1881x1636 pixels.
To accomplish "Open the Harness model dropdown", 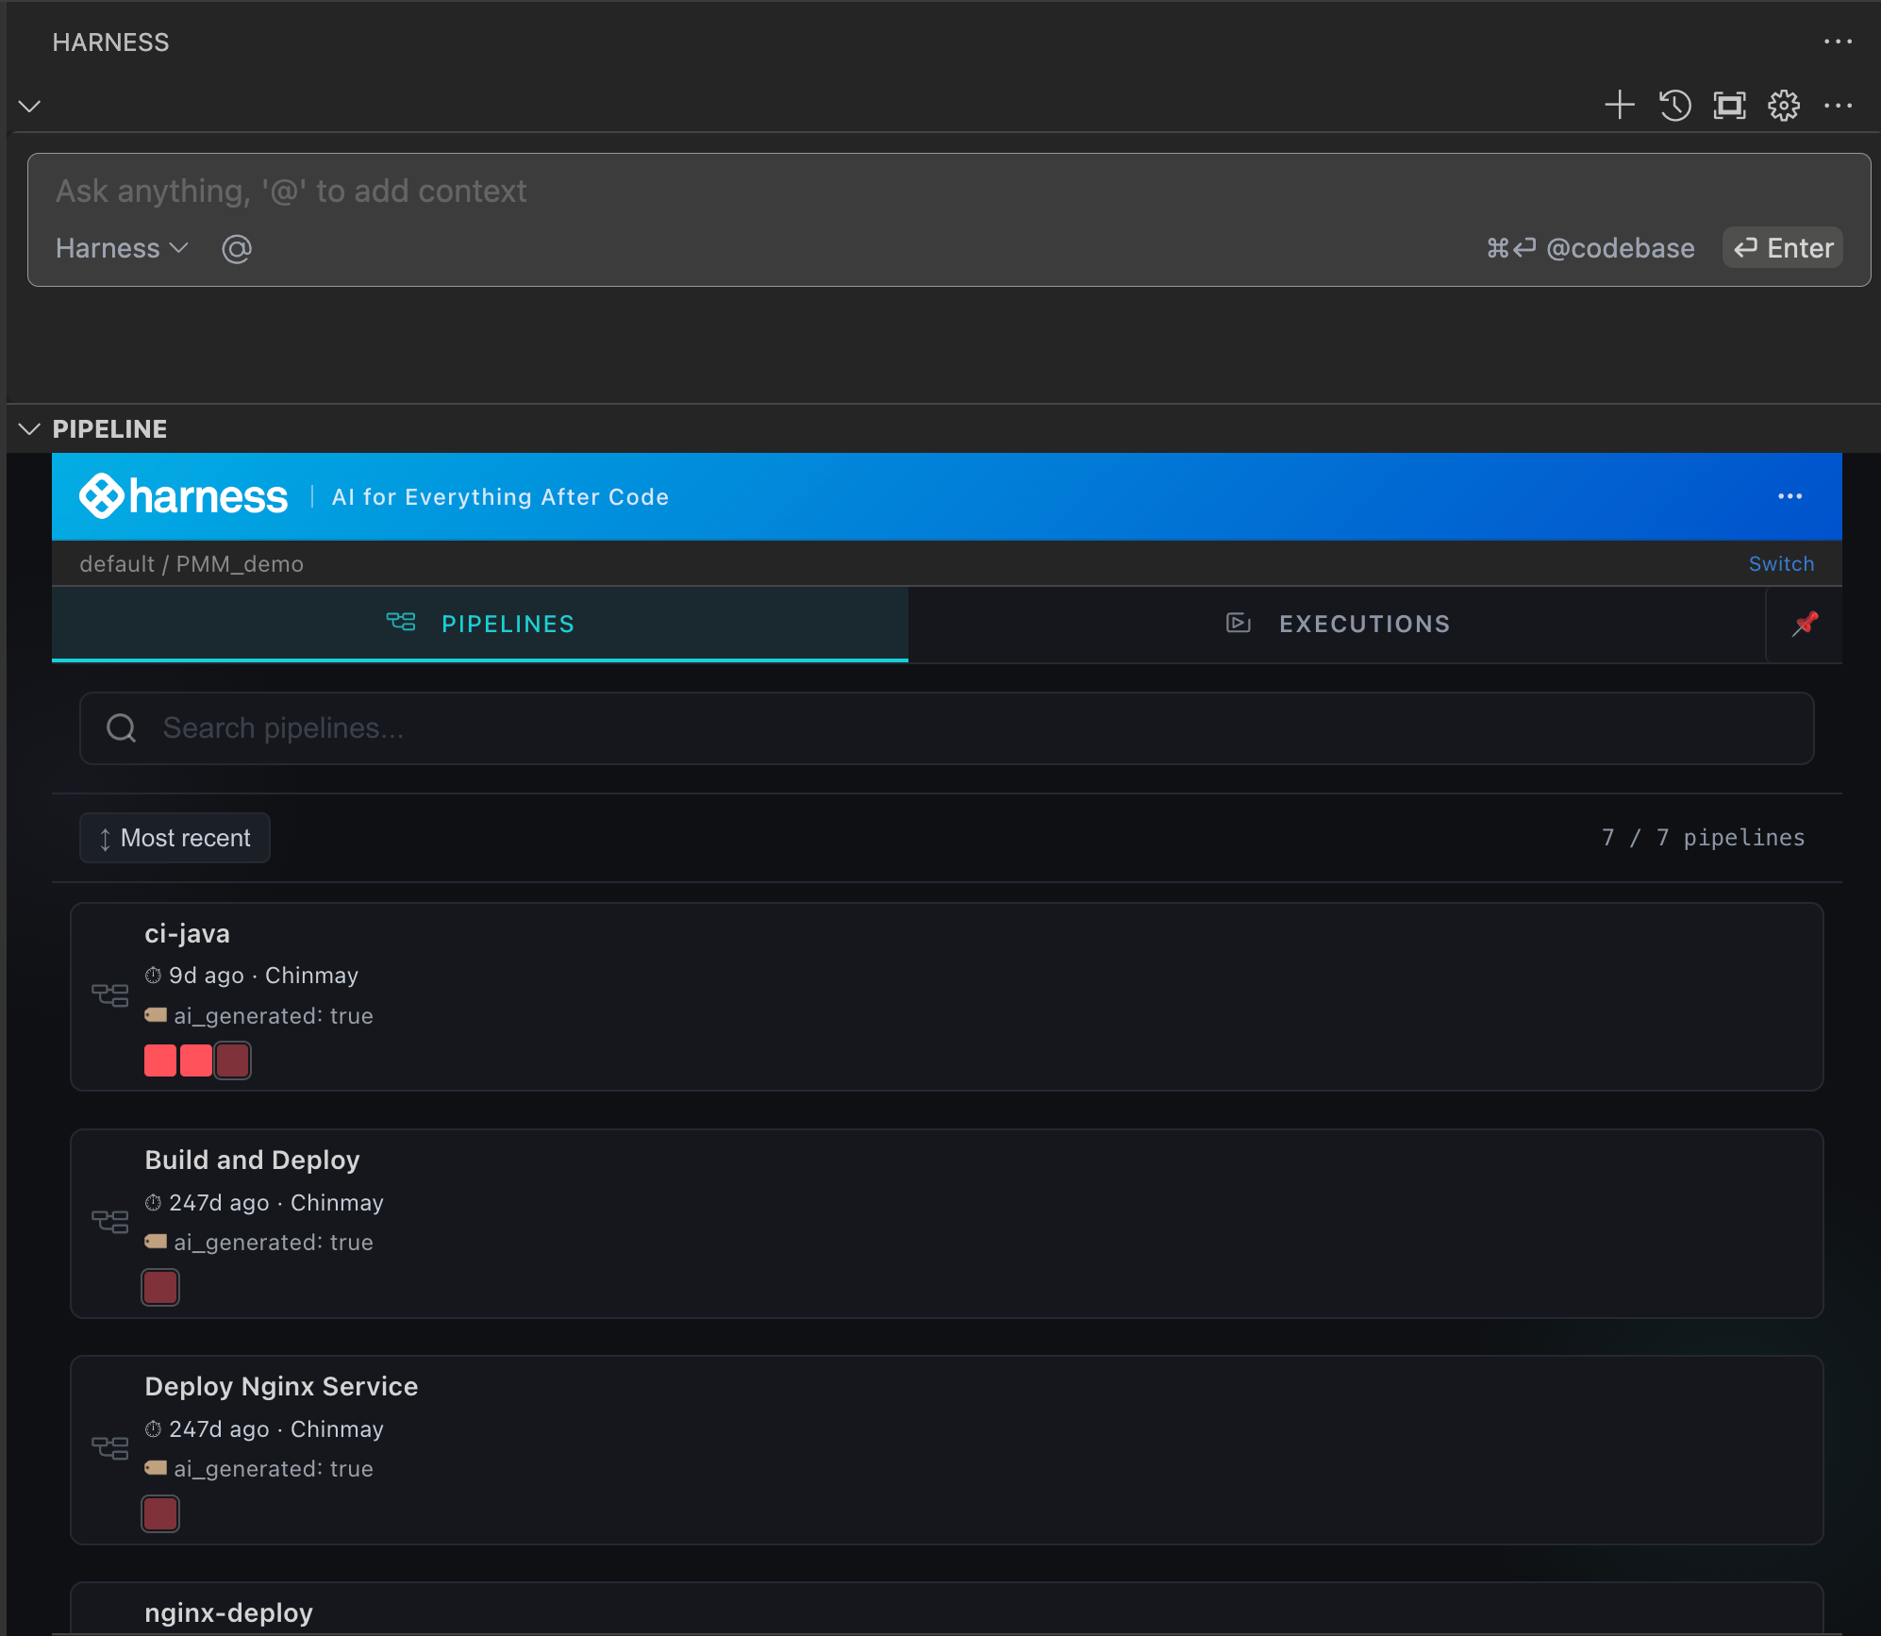I will click(122, 248).
